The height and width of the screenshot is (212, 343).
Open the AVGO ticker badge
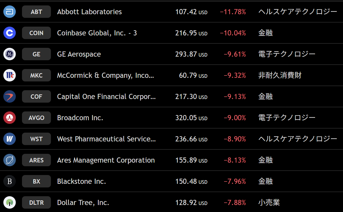[36, 118]
